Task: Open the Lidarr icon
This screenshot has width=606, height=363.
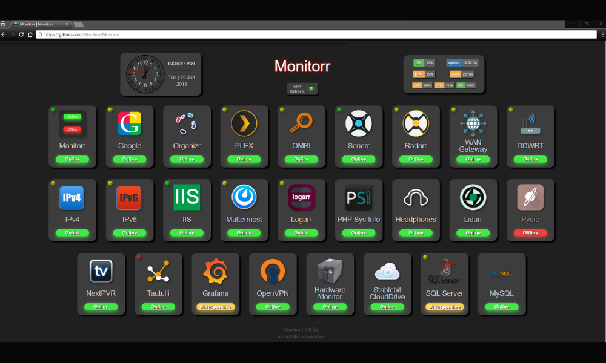Action: tap(473, 197)
